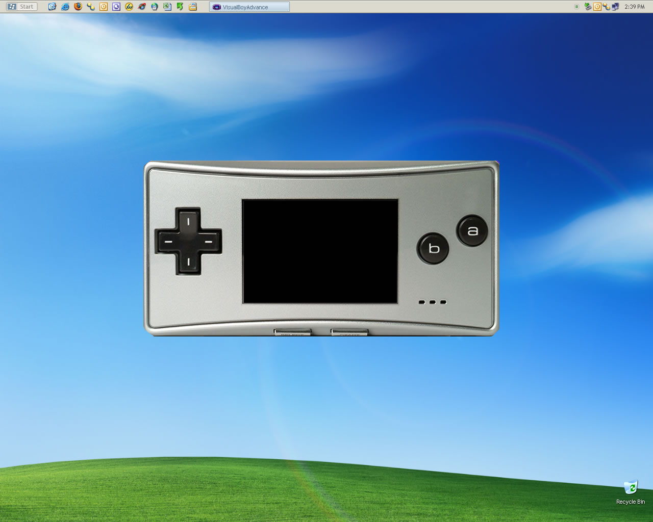Viewport: 653px width, 522px height.
Task: Click the blue-green quick launch icon before Excel
Action: tap(155, 7)
